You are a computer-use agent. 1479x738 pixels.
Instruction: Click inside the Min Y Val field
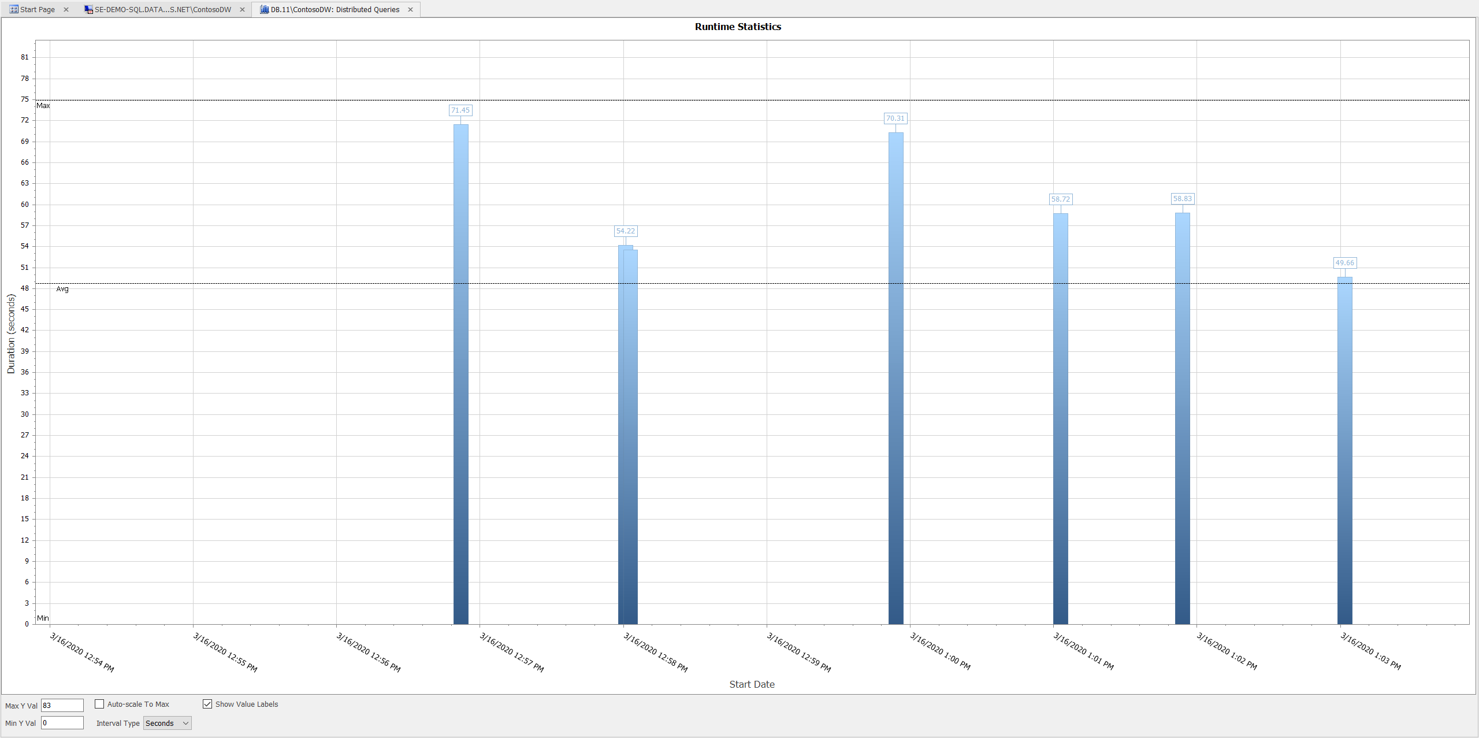click(x=62, y=722)
